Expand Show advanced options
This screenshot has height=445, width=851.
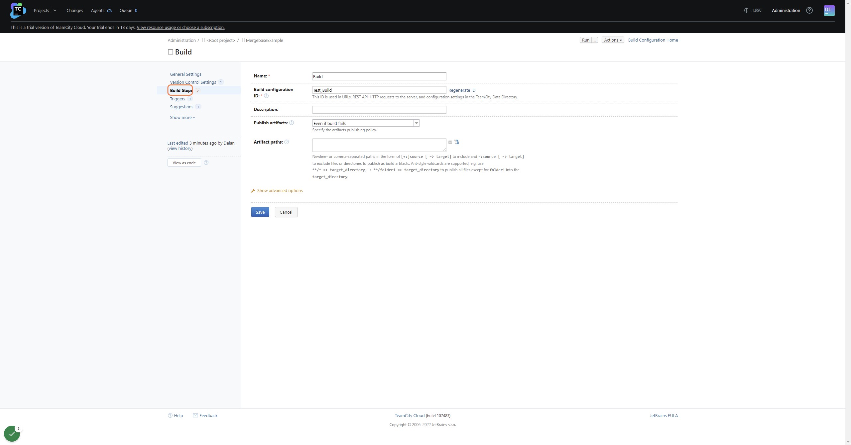pyautogui.click(x=280, y=190)
